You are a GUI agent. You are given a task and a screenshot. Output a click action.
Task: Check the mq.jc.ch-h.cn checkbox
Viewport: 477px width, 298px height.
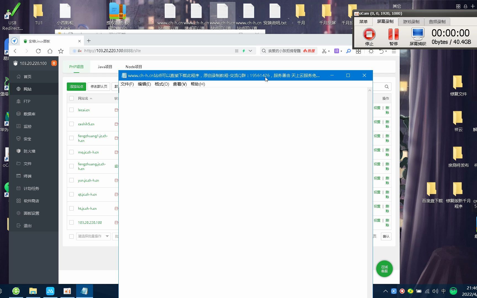coord(71,152)
